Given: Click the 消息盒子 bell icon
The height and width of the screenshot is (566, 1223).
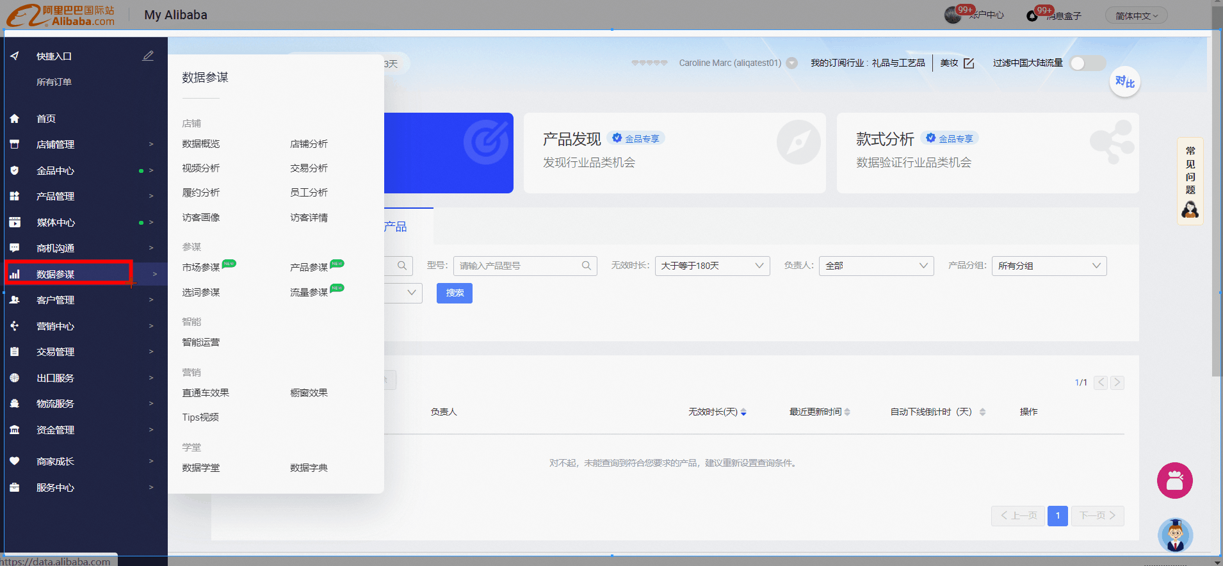Looking at the screenshot, I should [x=1032, y=15].
